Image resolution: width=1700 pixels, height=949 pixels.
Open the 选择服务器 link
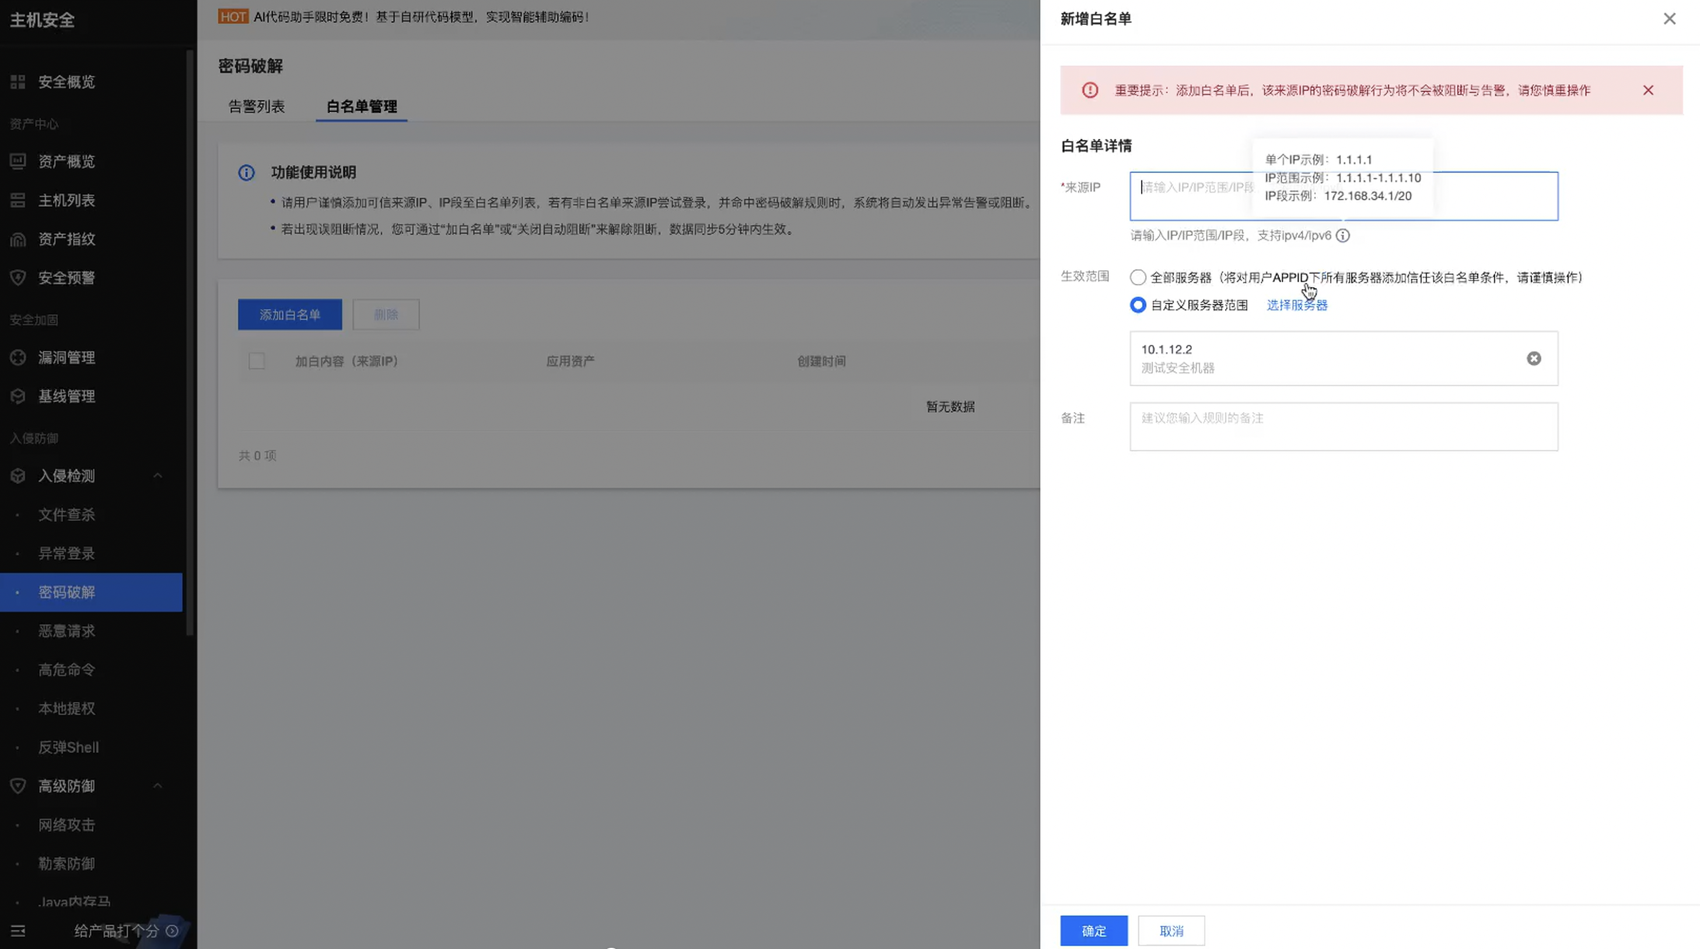(1296, 305)
